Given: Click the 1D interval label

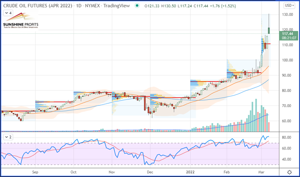Looking at the screenshot, I should coord(78,6).
